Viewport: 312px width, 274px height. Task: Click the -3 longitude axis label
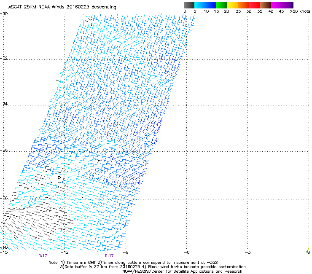tap(248, 253)
